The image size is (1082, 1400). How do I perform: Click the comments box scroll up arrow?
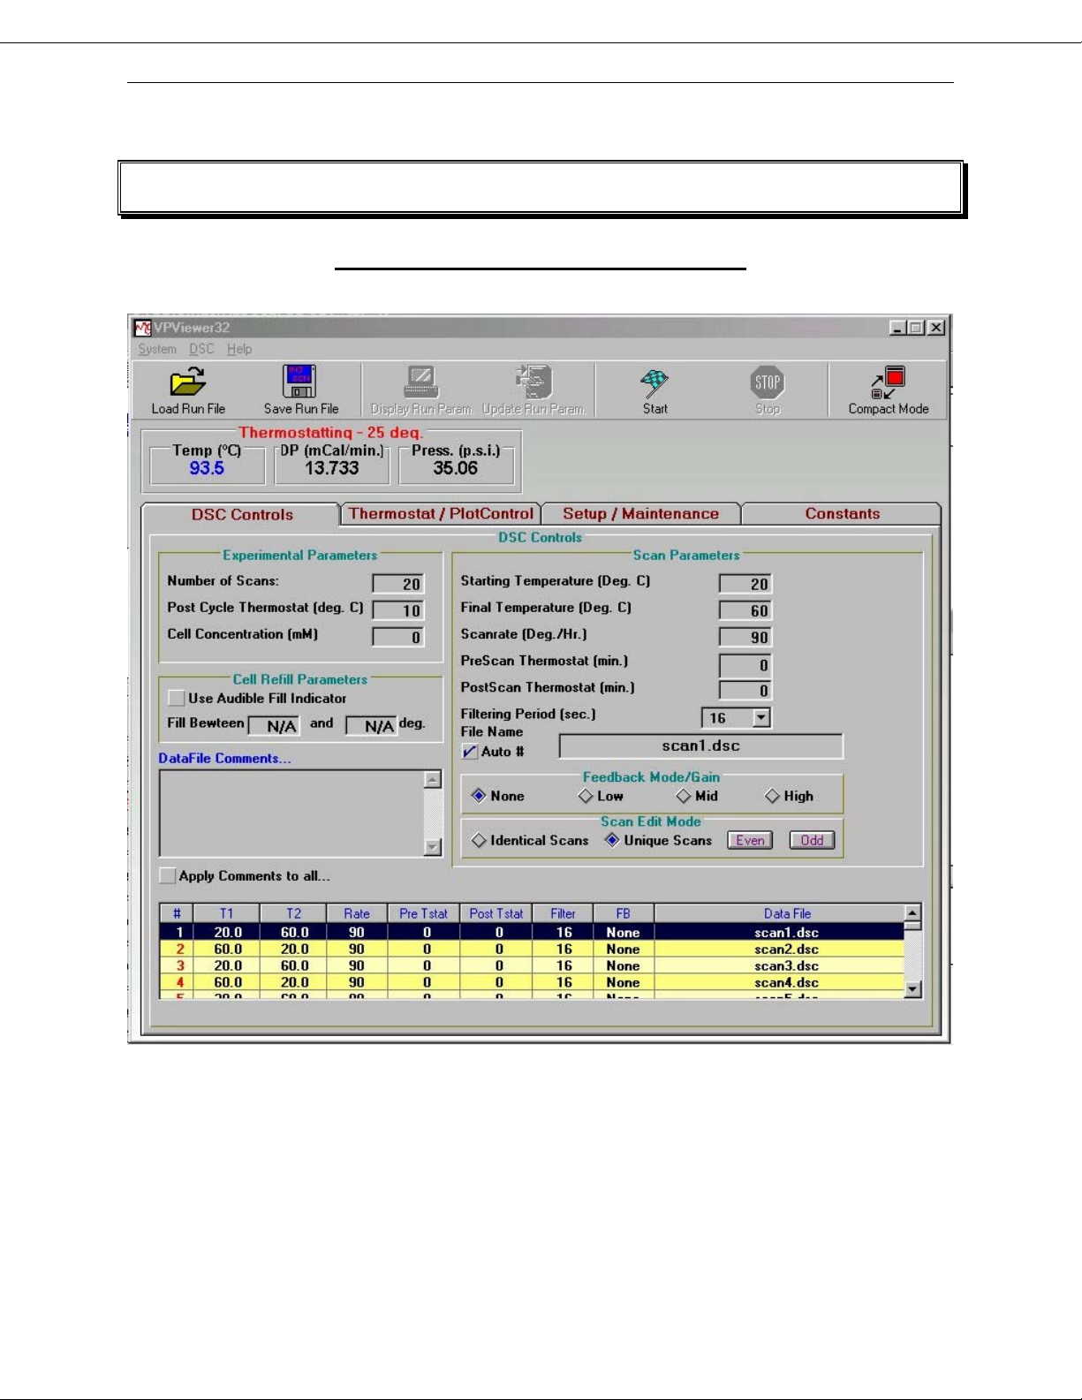point(433,779)
